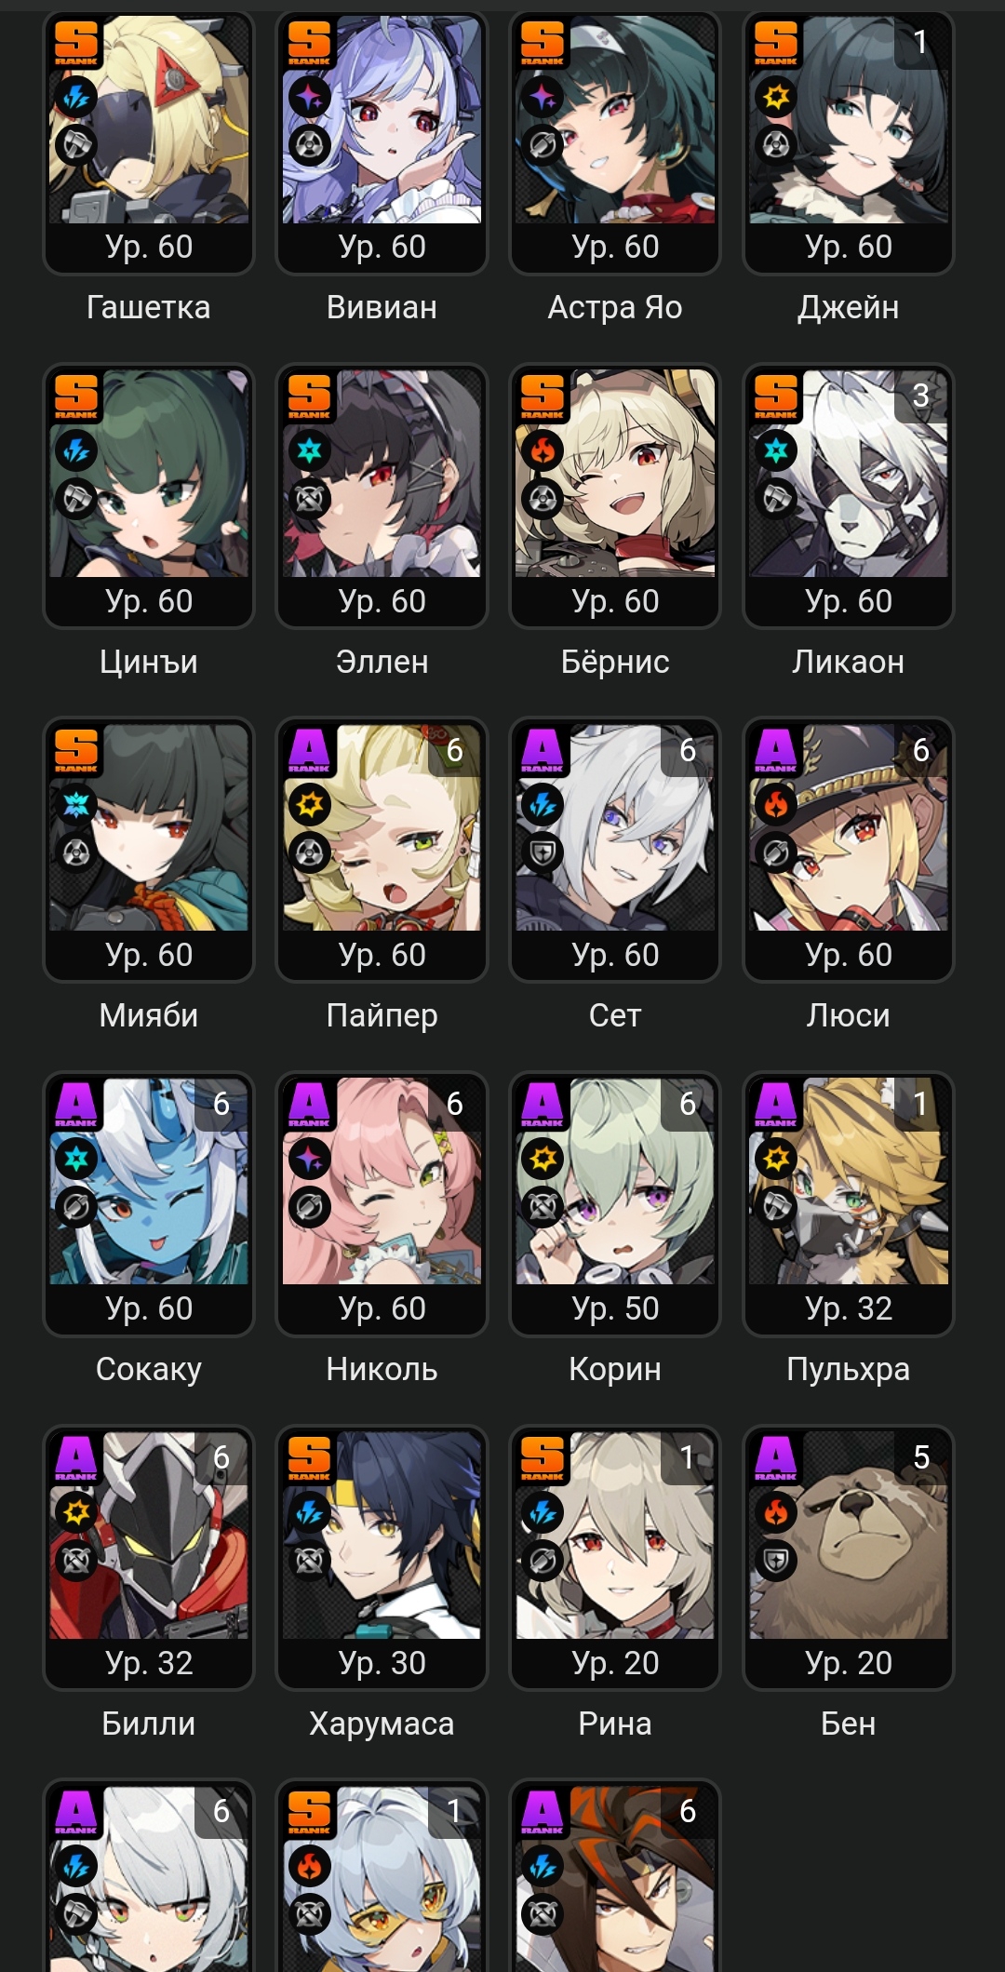
Task: Select Сокаку's blue-skinned portrait
Action: (x=149, y=1182)
